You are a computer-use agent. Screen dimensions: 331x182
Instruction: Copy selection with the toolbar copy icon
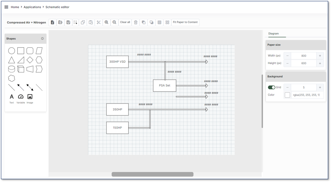pyautogui.click(x=83, y=22)
